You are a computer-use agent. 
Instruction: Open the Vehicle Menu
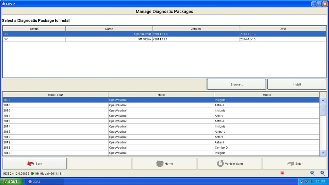click(229, 163)
